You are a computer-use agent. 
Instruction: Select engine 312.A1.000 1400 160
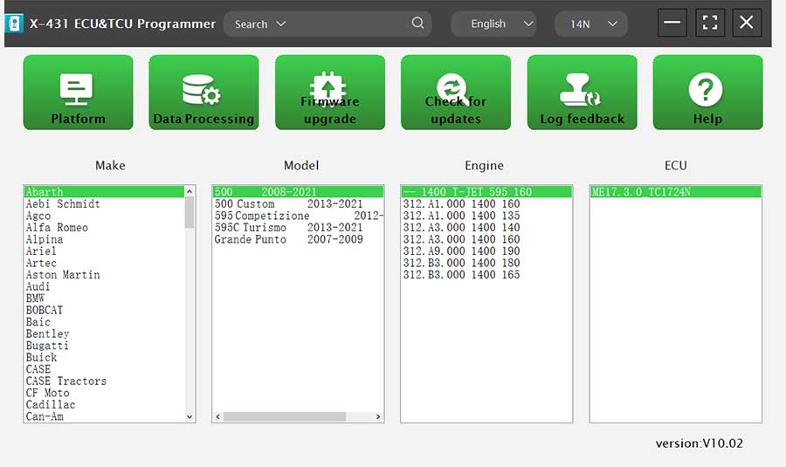(x=486, y=204)
